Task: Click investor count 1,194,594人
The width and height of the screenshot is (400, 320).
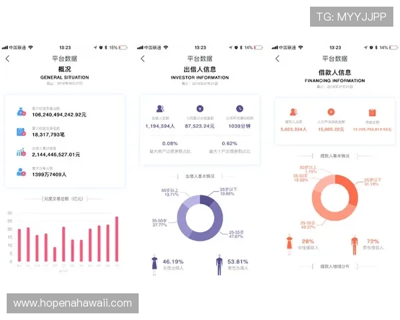Action: tap(160, 126)
